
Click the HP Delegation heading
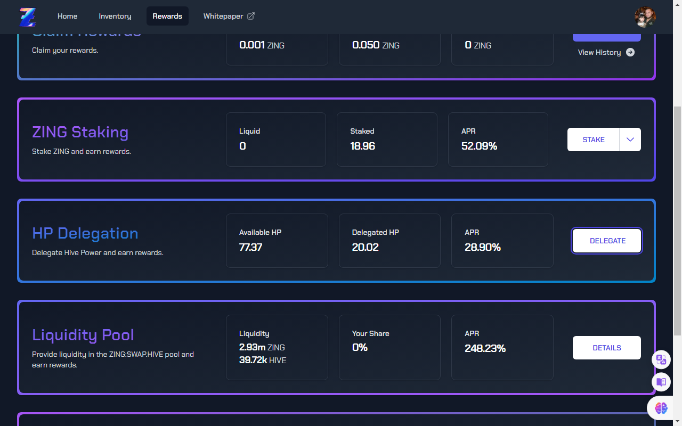click(85, 233)
